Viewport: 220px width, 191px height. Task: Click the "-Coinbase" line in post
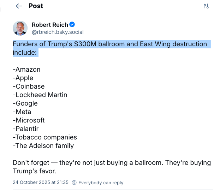coord(29,86)
